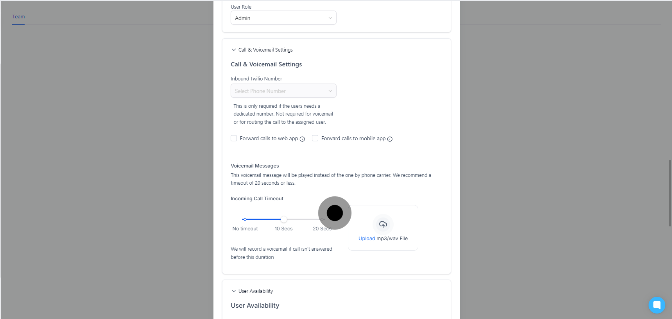Image resolution: width=672 pixels, height=319 pixels.
Task: Click the Call & Voicemail Settings heading
Action: (x=266, y=64)
